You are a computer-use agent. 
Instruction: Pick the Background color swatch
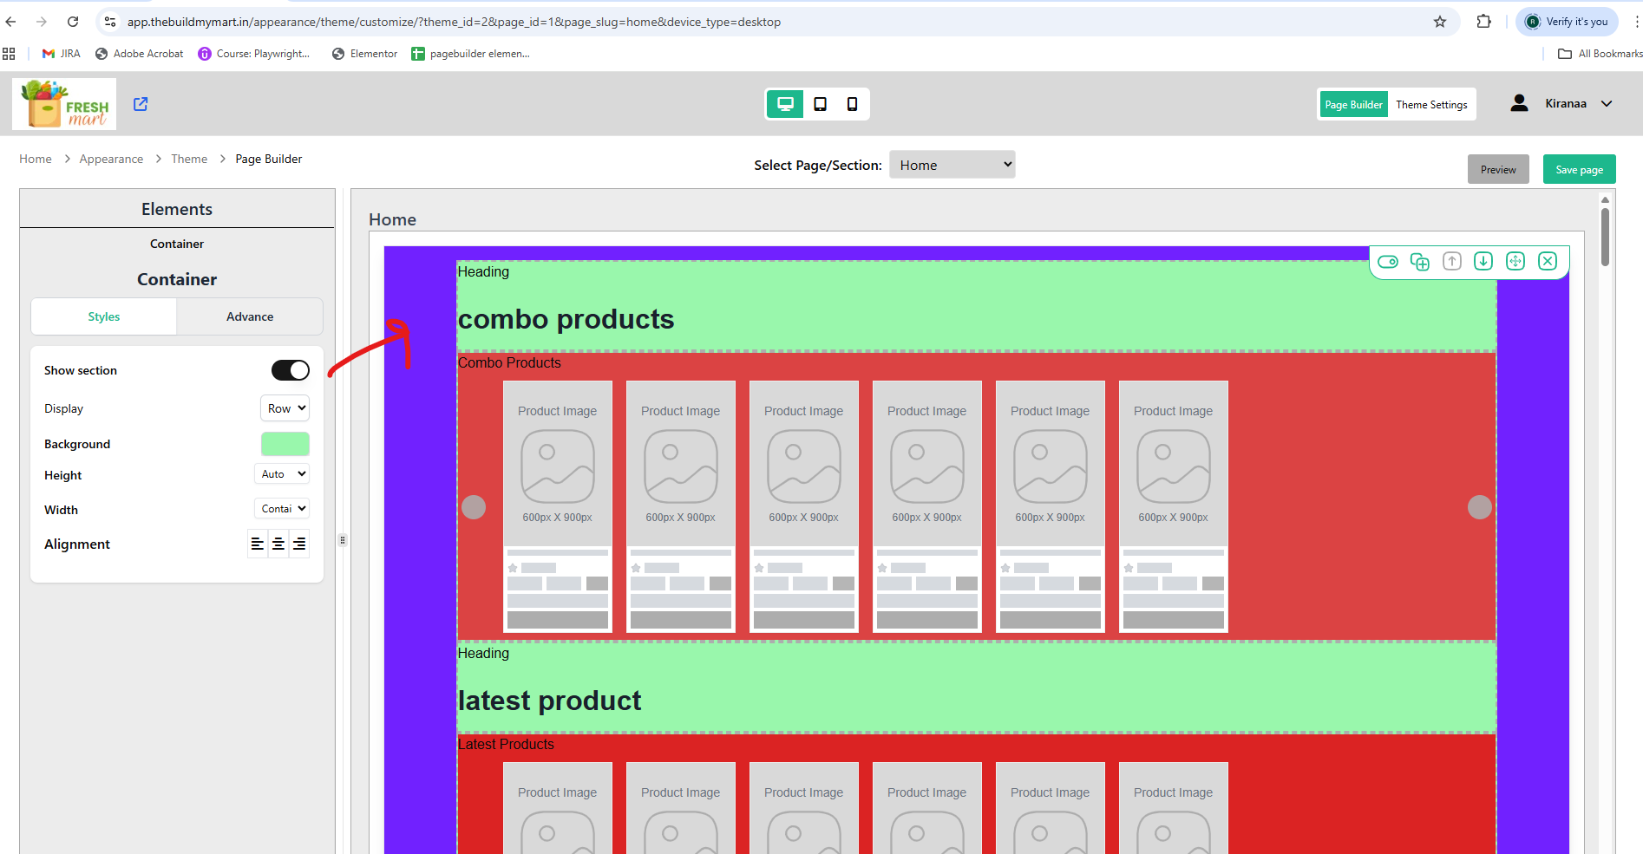[x=285, y=444]
